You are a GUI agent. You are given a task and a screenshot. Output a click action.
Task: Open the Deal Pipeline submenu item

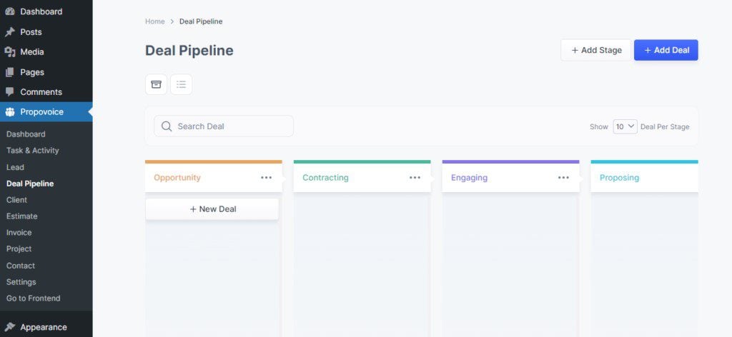(x=30, y=183)
